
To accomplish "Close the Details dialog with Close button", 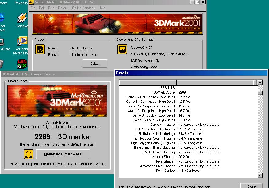I will (x=251, y=186).
